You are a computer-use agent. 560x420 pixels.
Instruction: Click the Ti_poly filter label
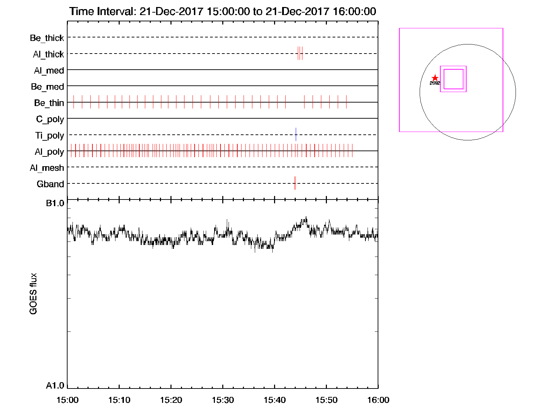point(49,135)
